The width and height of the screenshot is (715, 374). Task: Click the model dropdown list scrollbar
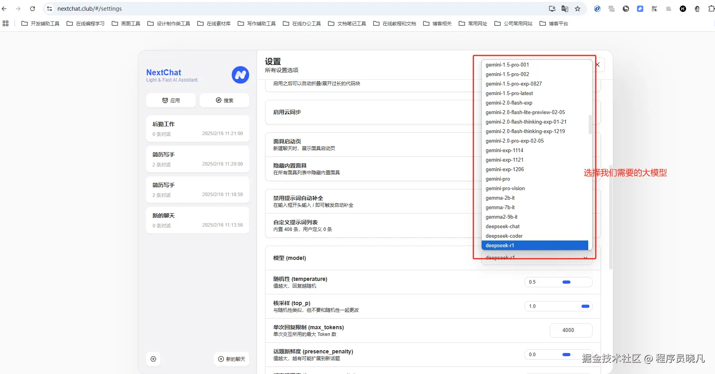point(590,124)
